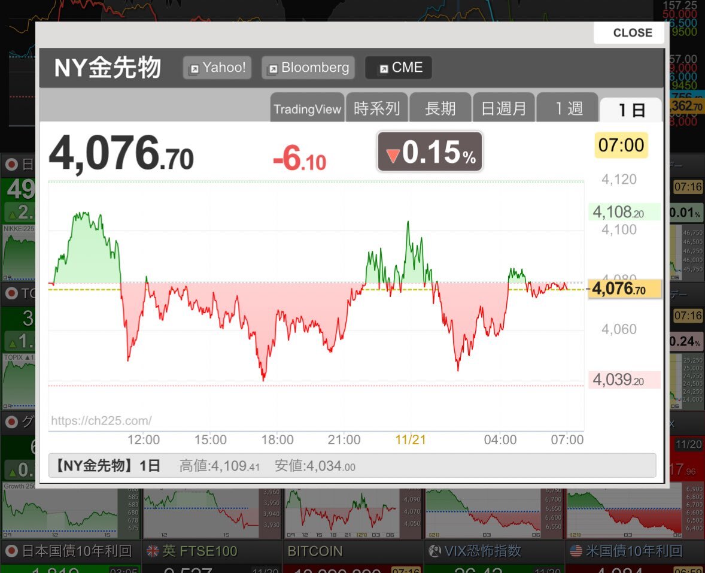Click the 安値:4,034.00 text in the summary bar
The height and width of the screenshot is (573, 705).
point(315,465)
